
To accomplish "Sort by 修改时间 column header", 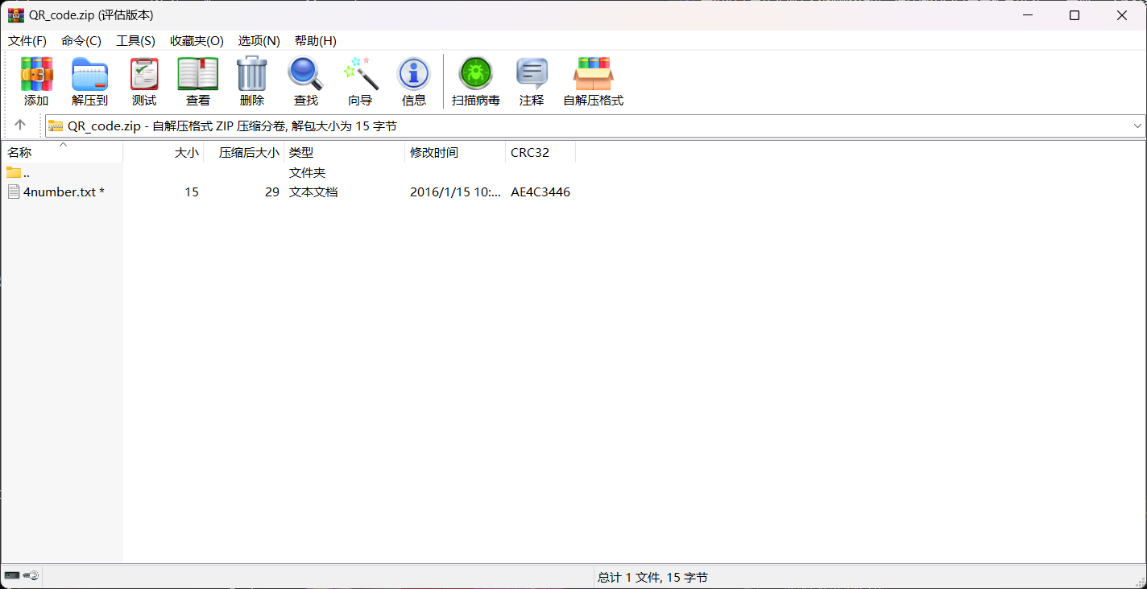I will 434,153.
